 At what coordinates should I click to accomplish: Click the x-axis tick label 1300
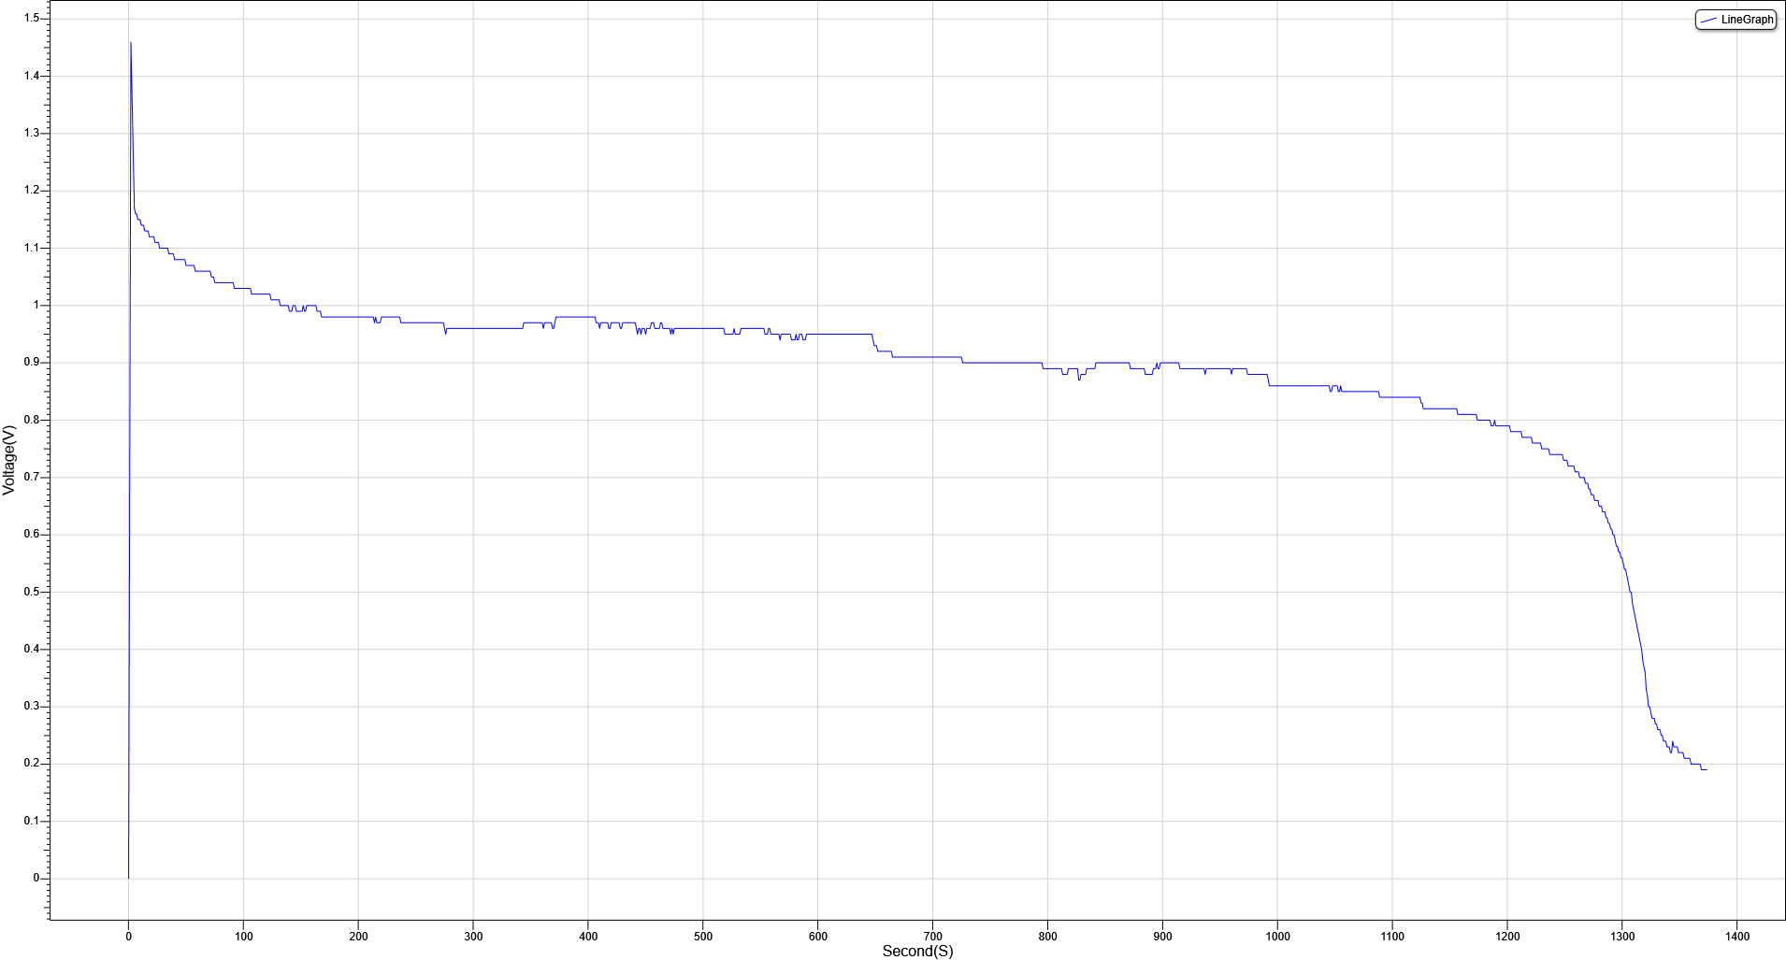point(1622,936)
